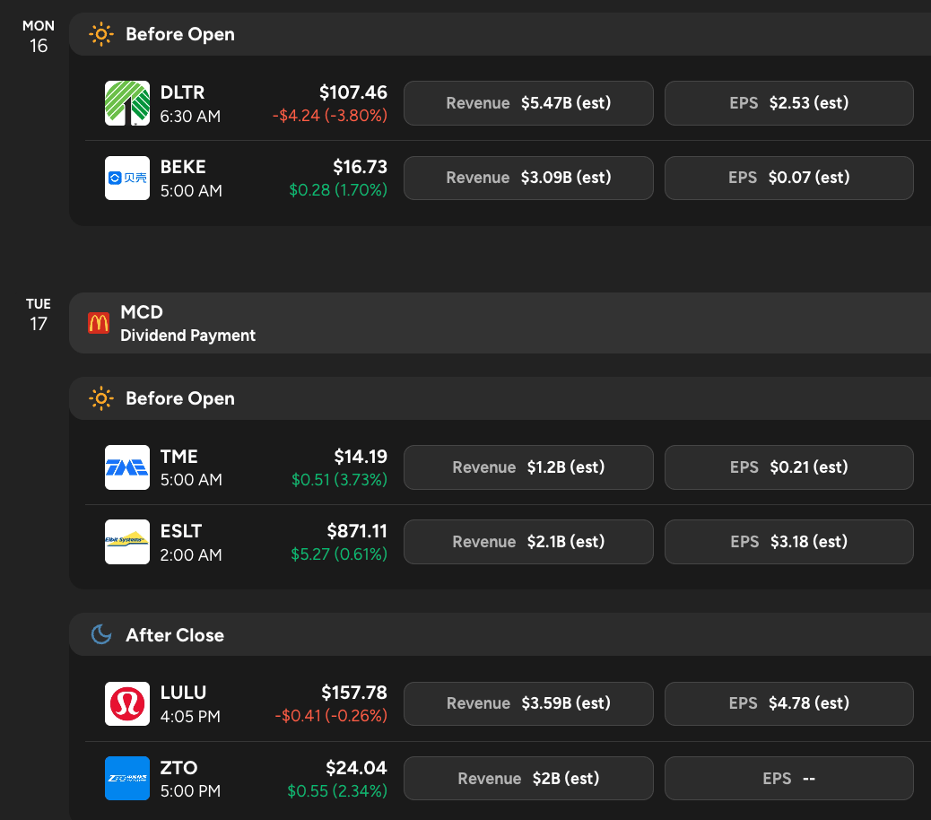Click ZTO earnings time 5:00 PM
The width and height of the screenshot is (931, 820).
tap(190, 791)
